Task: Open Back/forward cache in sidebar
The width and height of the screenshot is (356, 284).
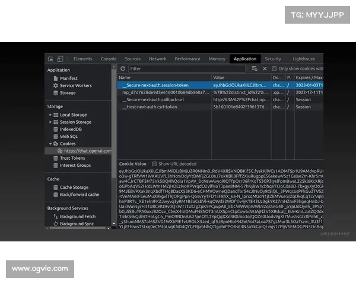Action: (x=80, y=195)
